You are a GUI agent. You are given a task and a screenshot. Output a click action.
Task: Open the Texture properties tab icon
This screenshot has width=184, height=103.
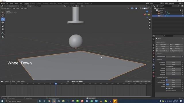point(154,76)
